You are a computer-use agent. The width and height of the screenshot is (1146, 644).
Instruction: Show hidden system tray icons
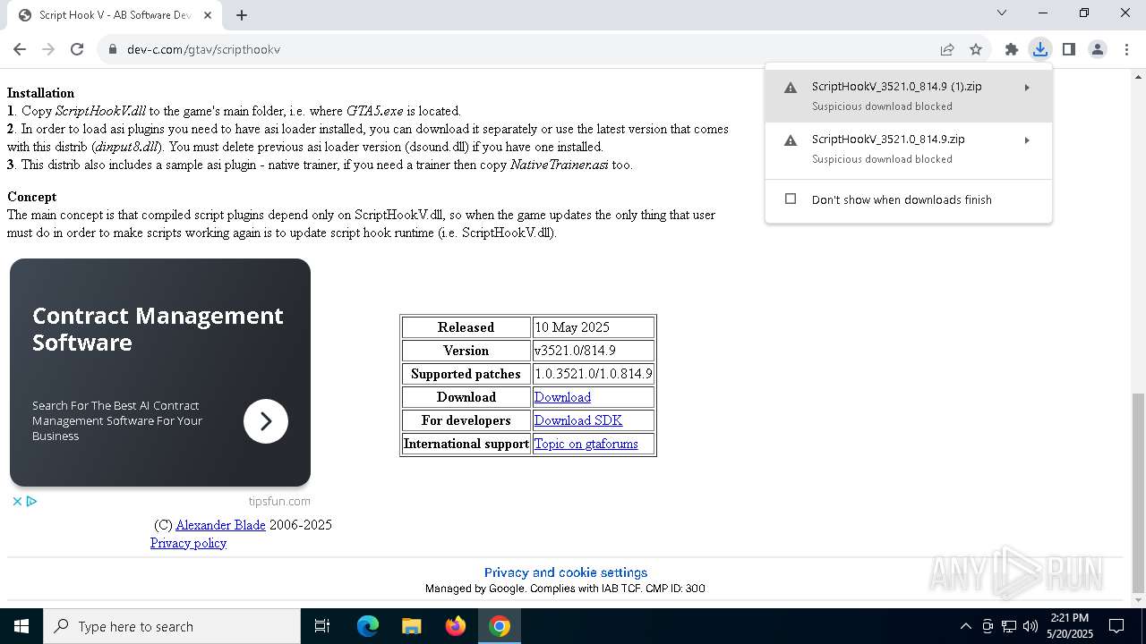(965, 626)
